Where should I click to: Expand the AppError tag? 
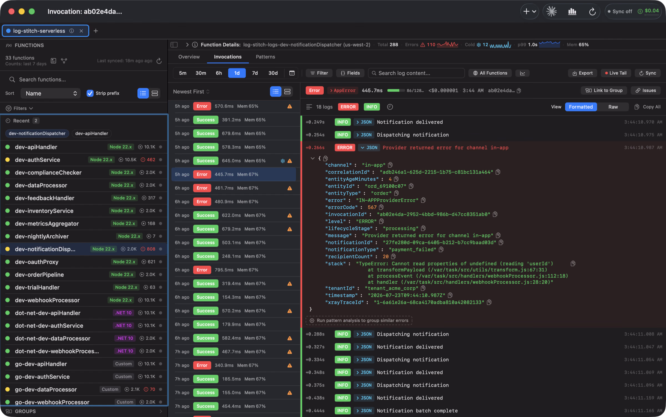pos(343,90)
